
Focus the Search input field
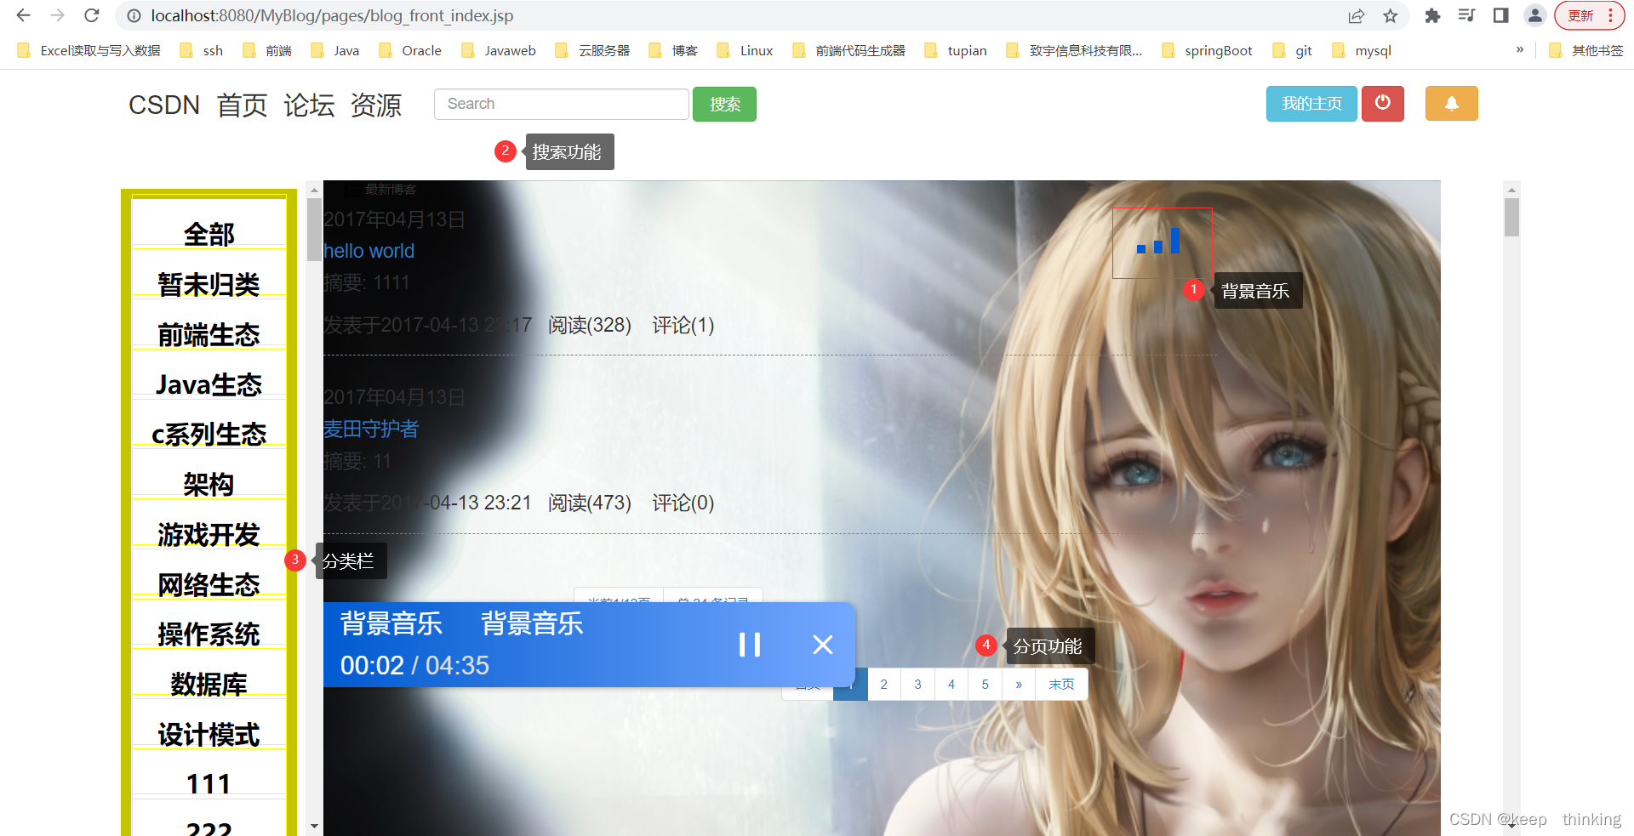(x=562, y=104)
